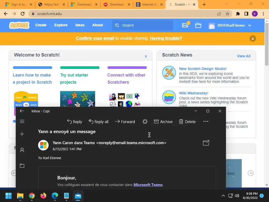
Task: Open New Scratch Design Studio! headline
Action: [x=203, y=69]
